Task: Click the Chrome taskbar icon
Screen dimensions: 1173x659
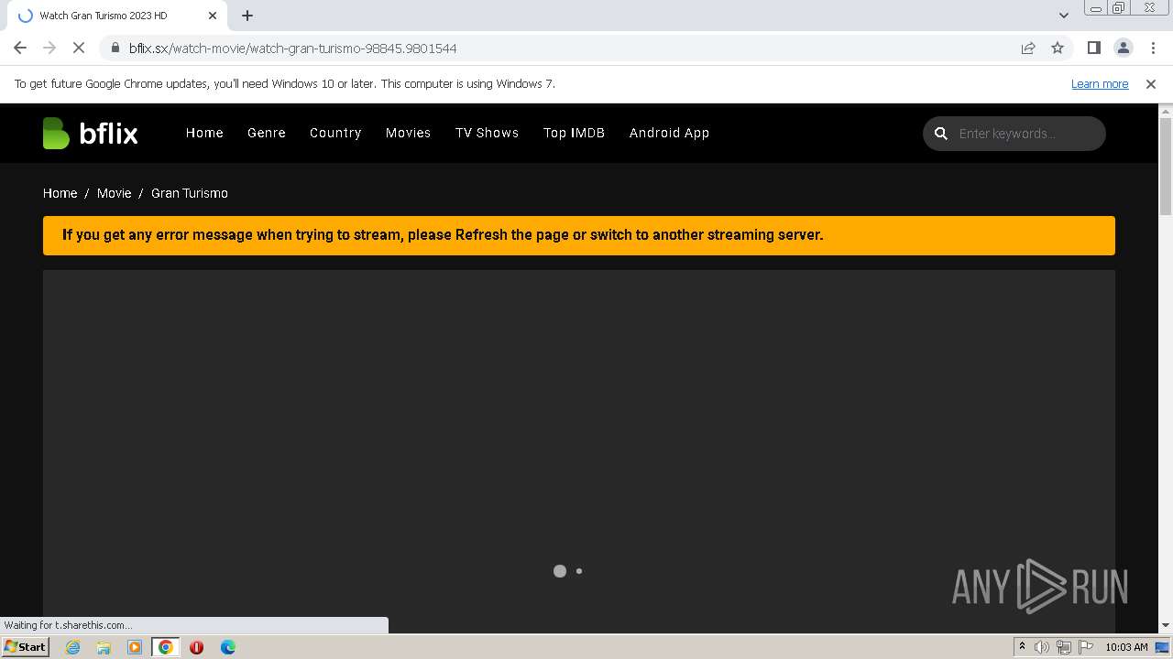Action: click(x=166, y=647)
